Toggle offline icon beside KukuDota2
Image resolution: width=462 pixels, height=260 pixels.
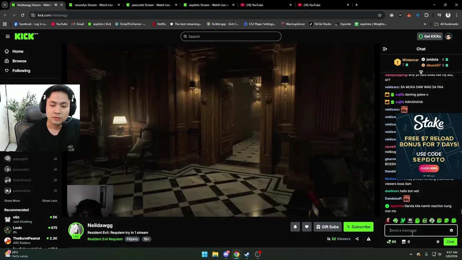[x=55, y=180]
